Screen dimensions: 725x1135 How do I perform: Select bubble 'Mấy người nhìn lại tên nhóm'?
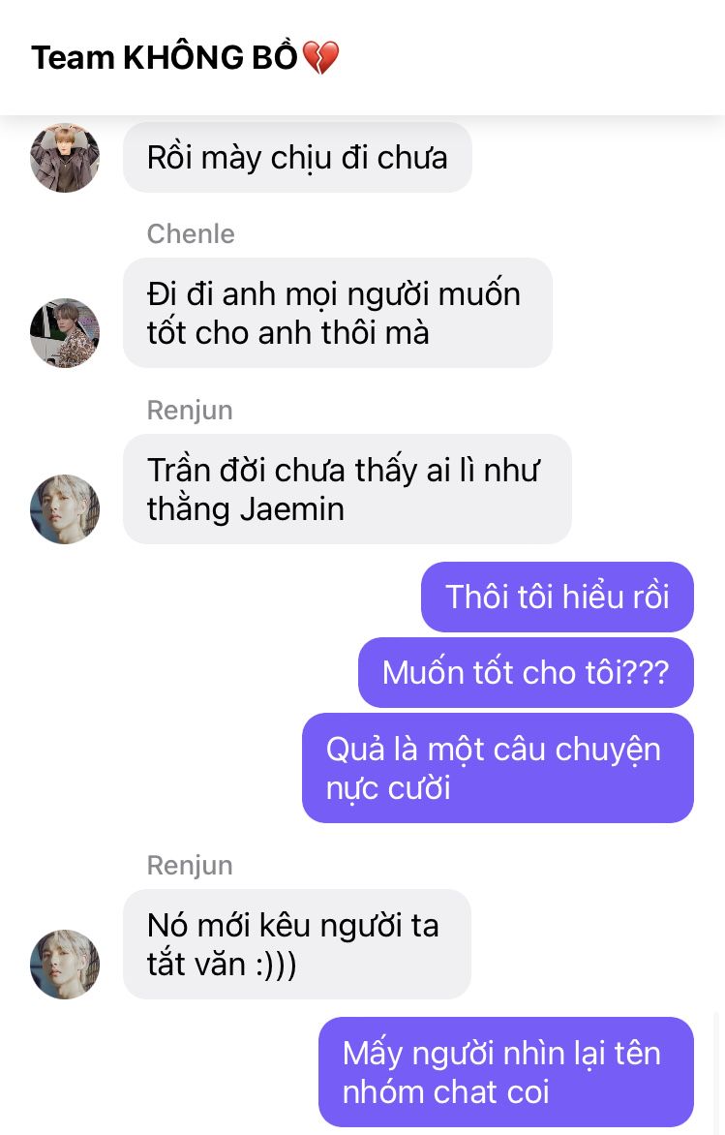(506, 1072)
